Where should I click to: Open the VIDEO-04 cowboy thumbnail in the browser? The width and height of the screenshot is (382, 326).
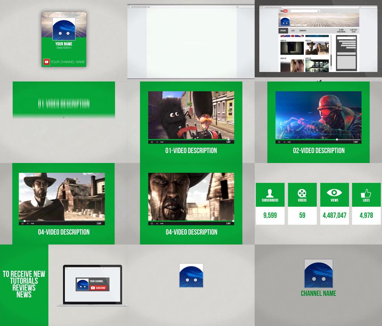tap(317, 48)
